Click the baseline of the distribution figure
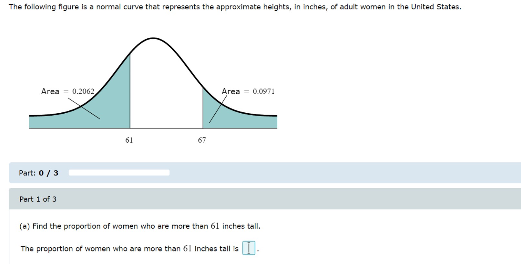521x264 pixels. pyautogui.click(x=153, y=128)
